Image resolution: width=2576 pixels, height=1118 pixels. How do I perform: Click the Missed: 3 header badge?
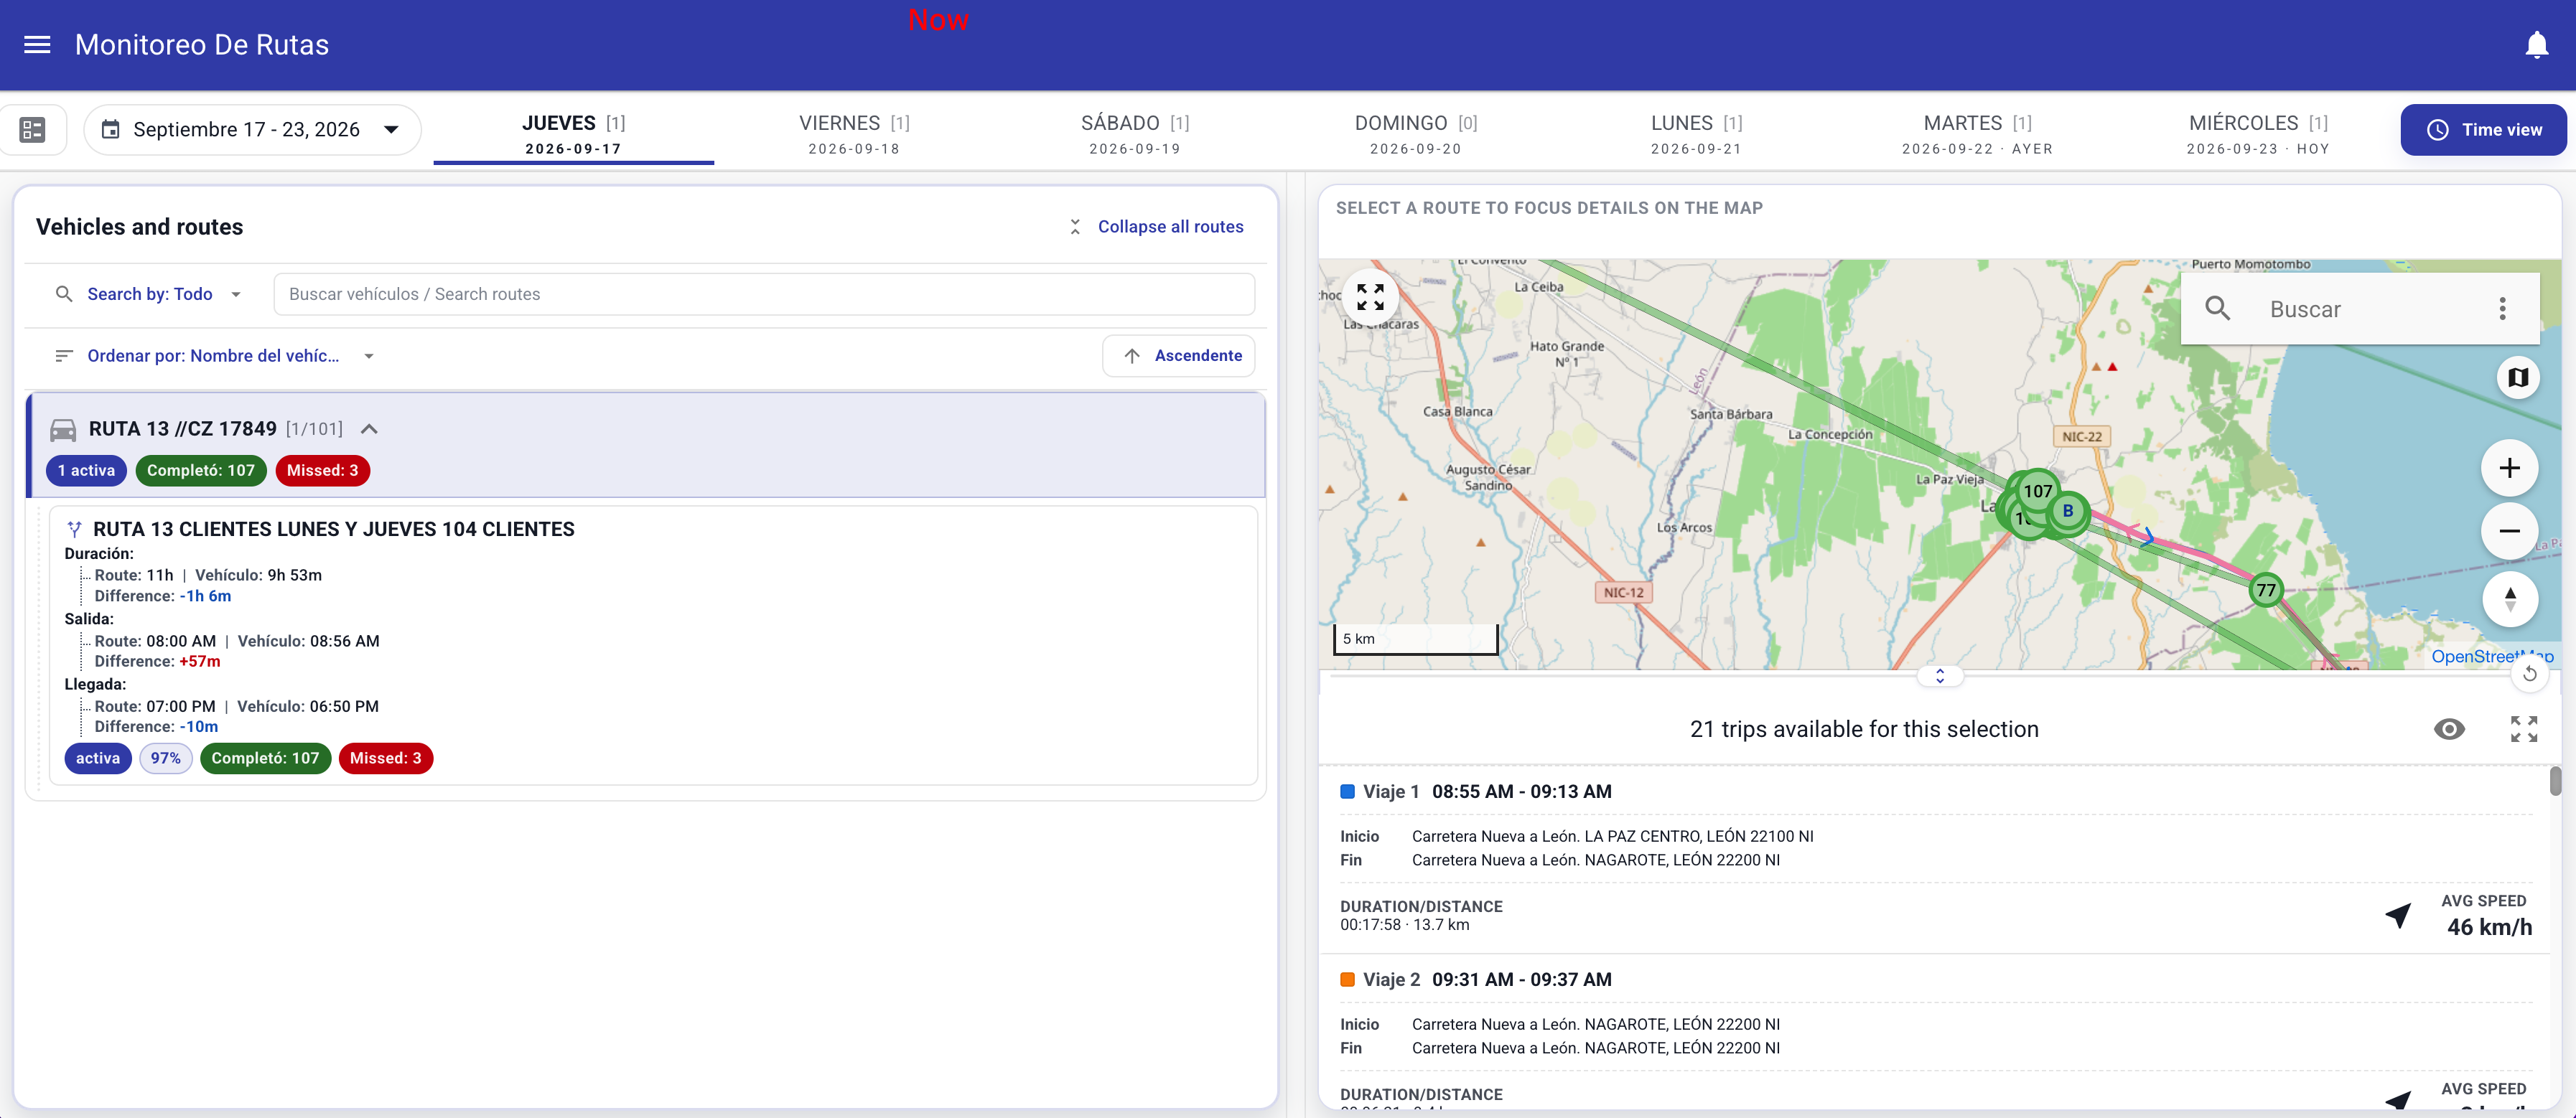coord(322,471)
